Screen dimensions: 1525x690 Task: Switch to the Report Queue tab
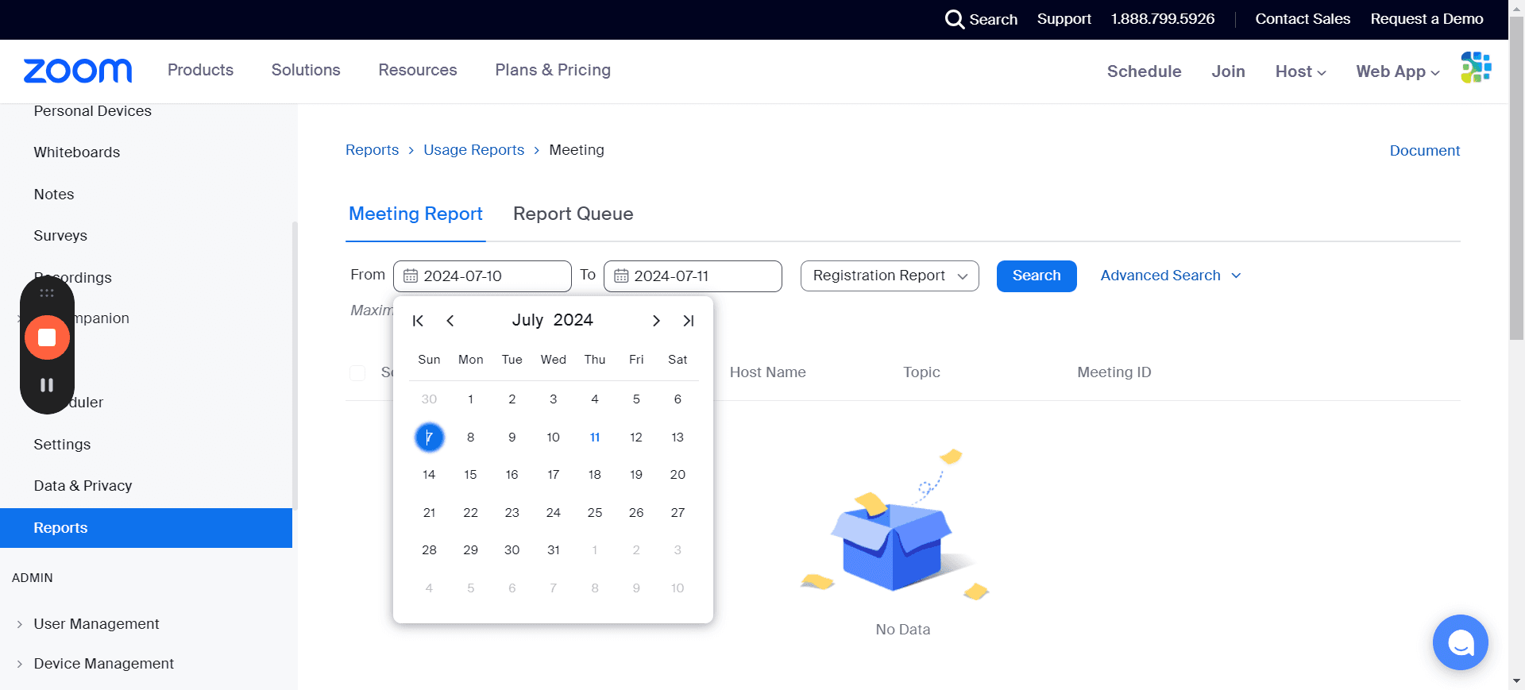pos(573,214)
